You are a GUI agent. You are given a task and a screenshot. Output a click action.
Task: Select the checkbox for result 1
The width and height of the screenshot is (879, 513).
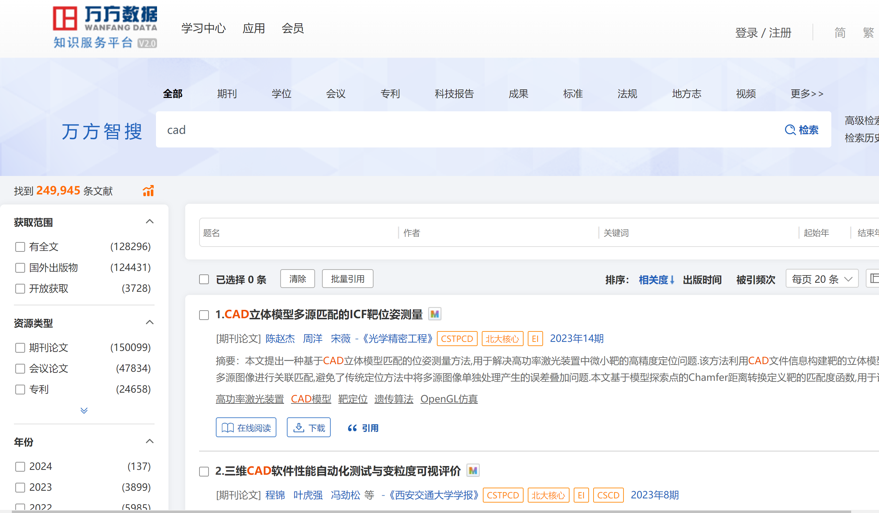coord(204,315)
